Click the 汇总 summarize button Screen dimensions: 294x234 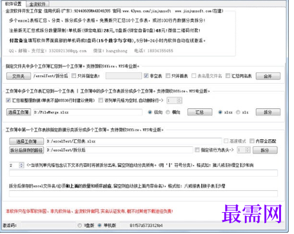pyautogui.click(x=200, y=112)
